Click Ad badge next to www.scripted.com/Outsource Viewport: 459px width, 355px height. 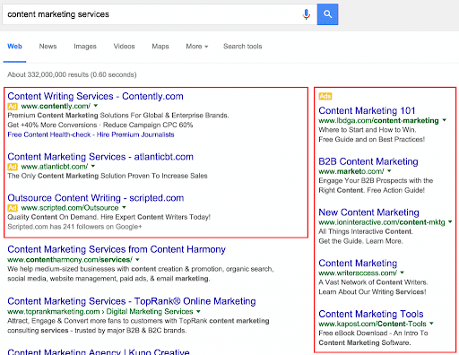(13, 208)
